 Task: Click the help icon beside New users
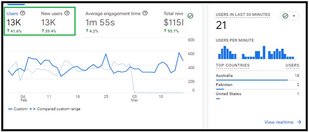pos(67,13)
